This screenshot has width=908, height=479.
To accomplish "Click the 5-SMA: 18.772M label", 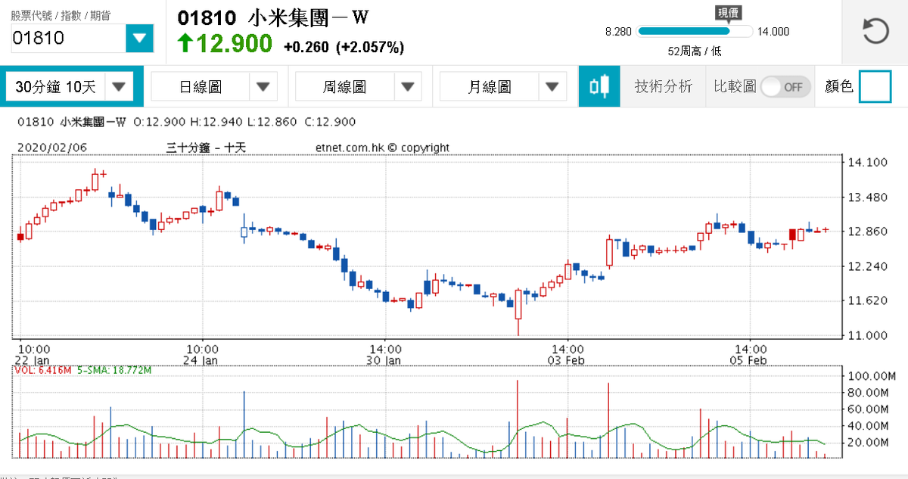I will pos(115,370).
